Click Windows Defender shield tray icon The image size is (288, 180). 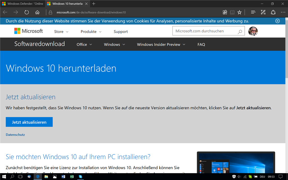coord(234,177)
